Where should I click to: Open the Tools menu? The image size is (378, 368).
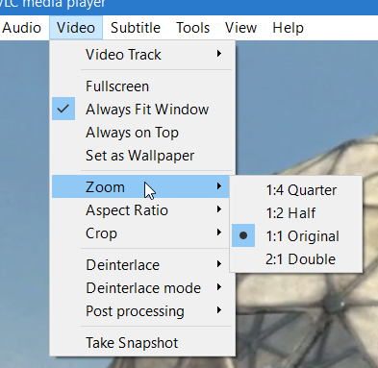click(192, 28)
